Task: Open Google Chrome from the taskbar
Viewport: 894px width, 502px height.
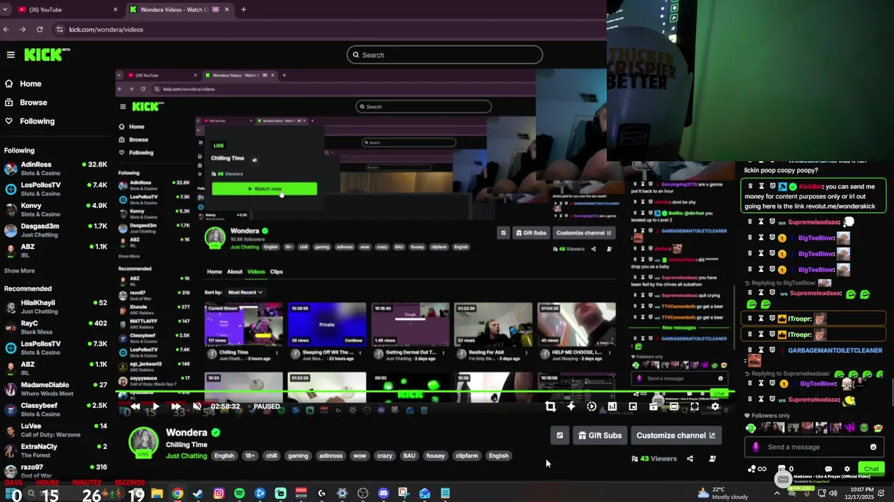Action: point(178,494)
